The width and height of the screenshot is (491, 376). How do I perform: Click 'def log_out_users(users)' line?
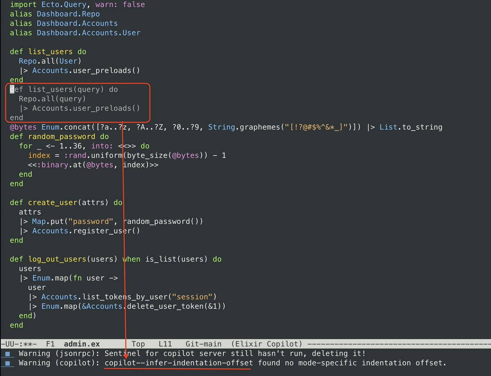[116, 259]
